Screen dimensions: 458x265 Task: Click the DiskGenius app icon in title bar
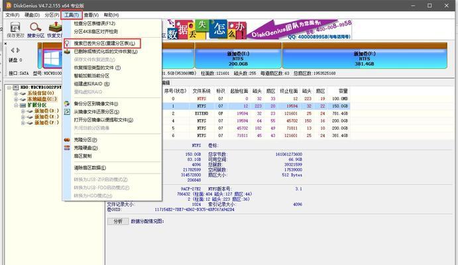(x=9, y=5)
